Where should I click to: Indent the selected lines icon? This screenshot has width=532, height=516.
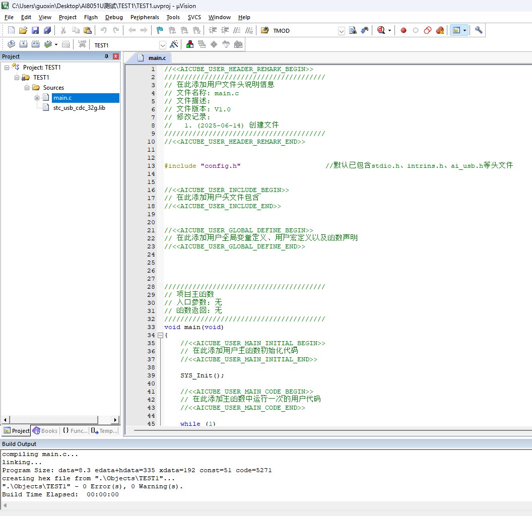pos(213,31)
